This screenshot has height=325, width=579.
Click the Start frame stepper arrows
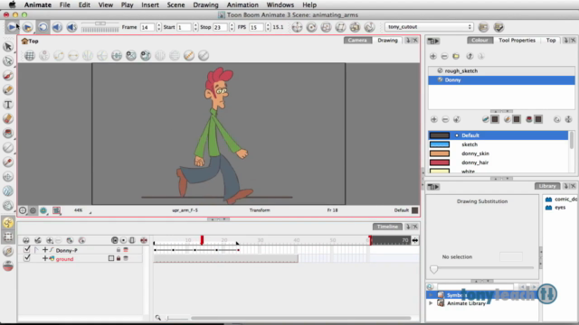(x=195, y=27)
